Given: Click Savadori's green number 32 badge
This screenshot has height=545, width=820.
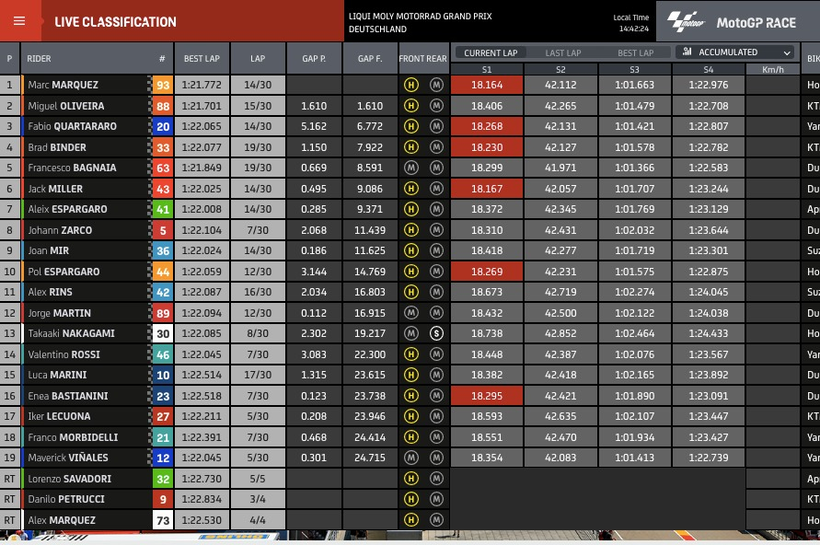Looking at the screenshot, I should tap(162, 479).
